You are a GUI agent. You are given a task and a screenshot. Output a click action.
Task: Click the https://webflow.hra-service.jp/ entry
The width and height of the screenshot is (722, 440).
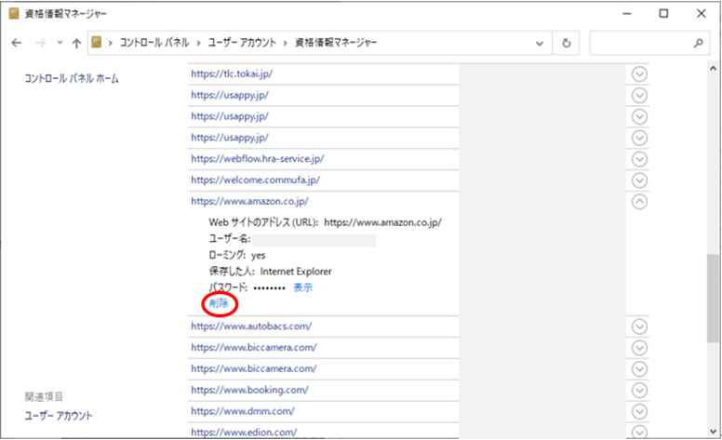pos(258,159)
